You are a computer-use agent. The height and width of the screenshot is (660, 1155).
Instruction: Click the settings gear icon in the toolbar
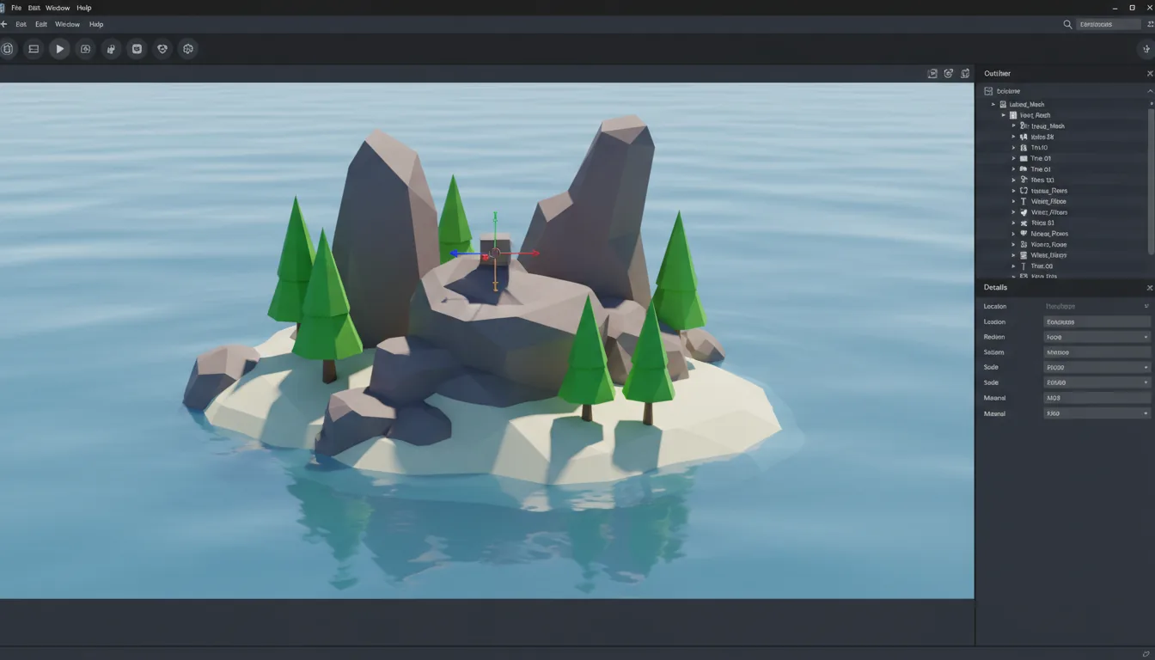(187, 49)
